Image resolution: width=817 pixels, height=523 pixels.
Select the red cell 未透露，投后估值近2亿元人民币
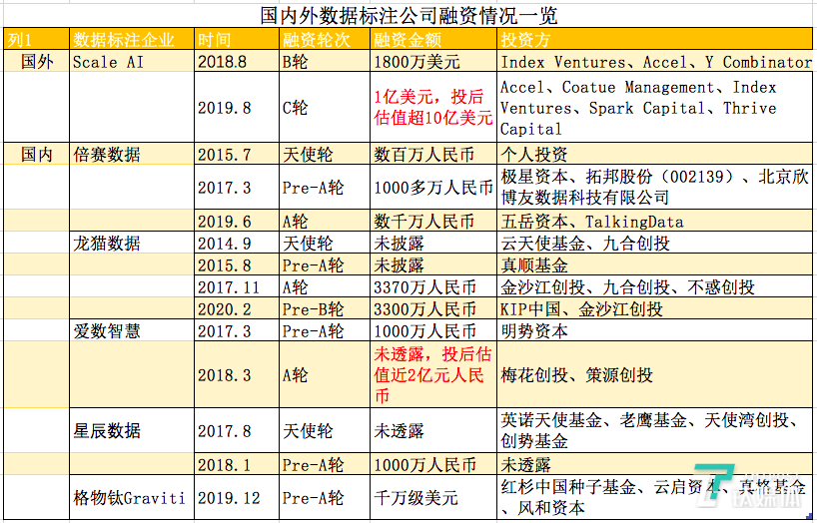tap(433, 374)
